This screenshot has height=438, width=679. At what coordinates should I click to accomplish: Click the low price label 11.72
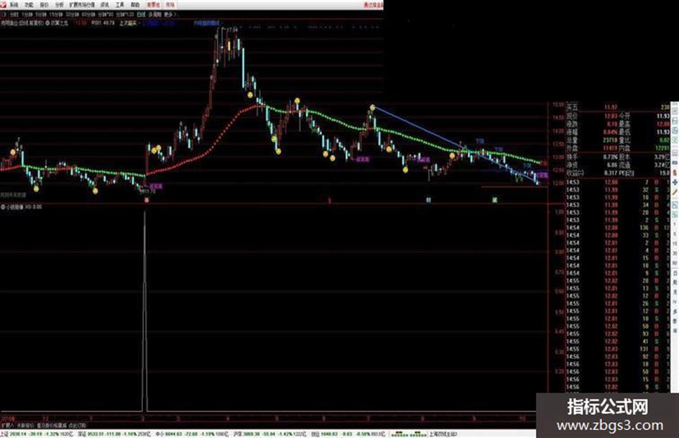tap(149, 191)
